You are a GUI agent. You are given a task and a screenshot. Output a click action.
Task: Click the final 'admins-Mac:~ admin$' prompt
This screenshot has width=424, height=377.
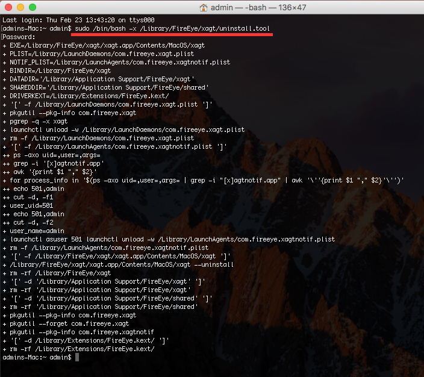click(x=37, y=357)
